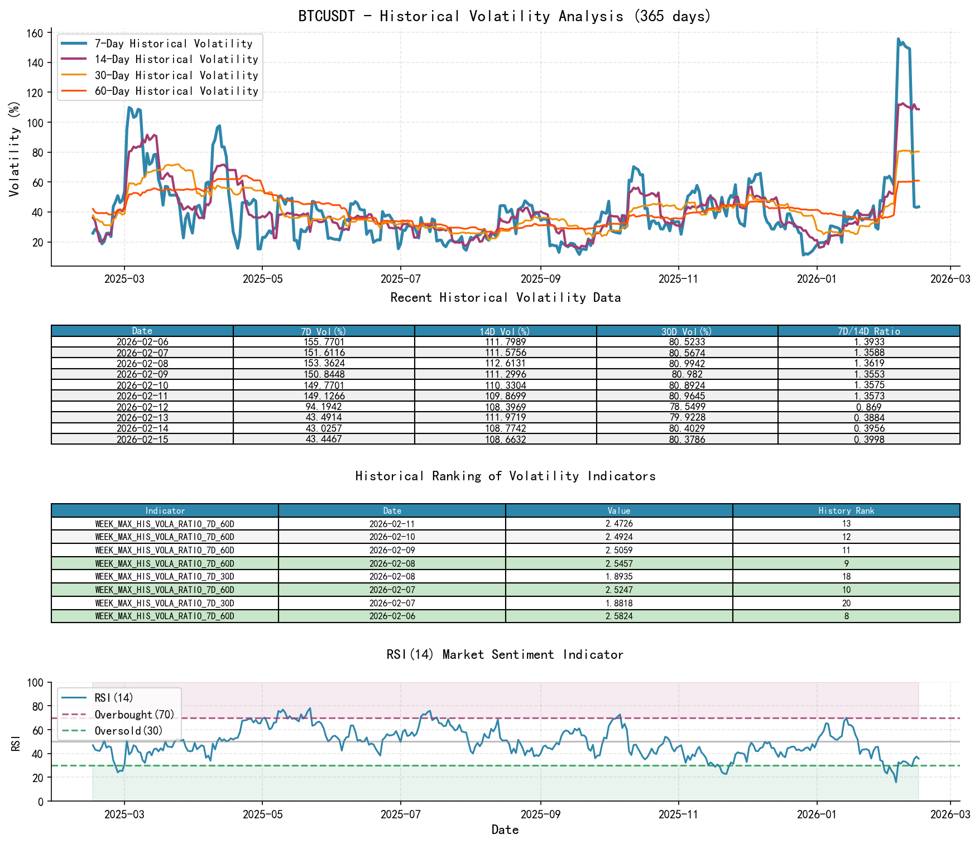Select the Value column header

tap(618, 510)
